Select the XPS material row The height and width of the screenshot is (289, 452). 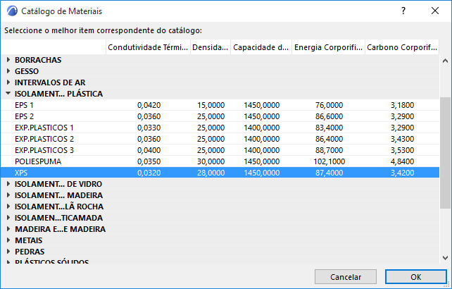pyautogui.click(x=220, y=173)
